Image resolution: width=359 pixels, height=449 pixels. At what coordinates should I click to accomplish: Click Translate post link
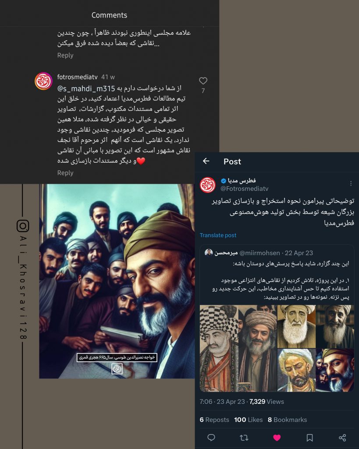click(x=218, y=235)
